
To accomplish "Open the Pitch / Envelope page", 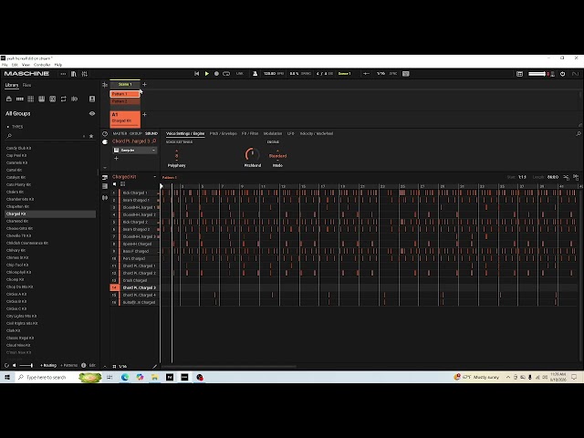I will click(223, 134).
